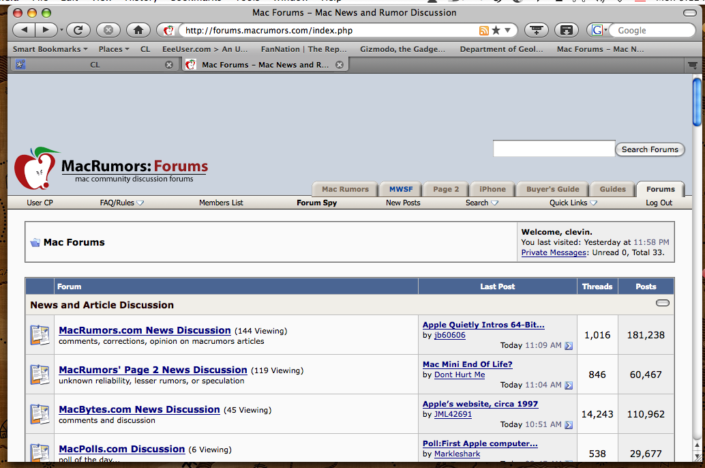705x468 pixels.
Task: Expand the FAQ/Rules menu
Action: coord(121,203)
